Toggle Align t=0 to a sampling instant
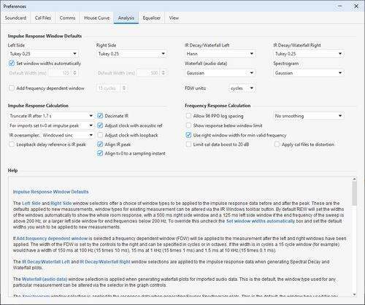The width and height of the screenshot is (365, 305). click(x=100, y=153)
